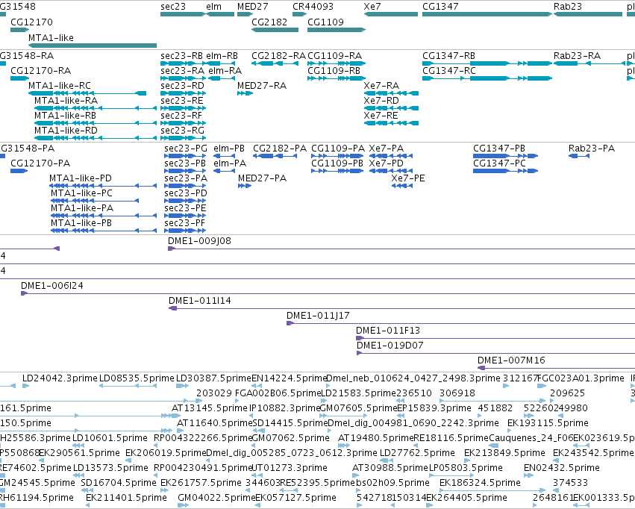Click the sec23-PG protein label
635x509 pixels.
(x=186, y=149)
